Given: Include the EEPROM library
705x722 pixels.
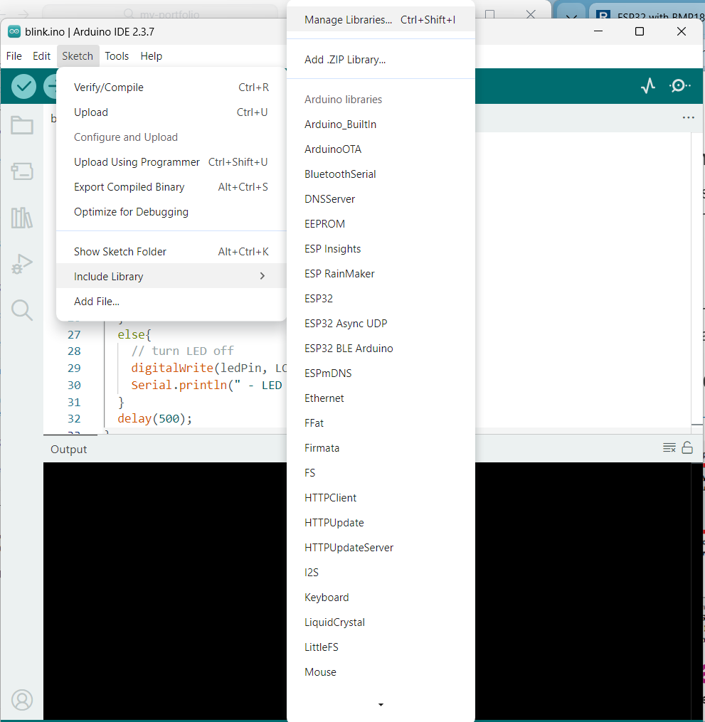Looking at the screenshot, I should click(x=381, y=224).
